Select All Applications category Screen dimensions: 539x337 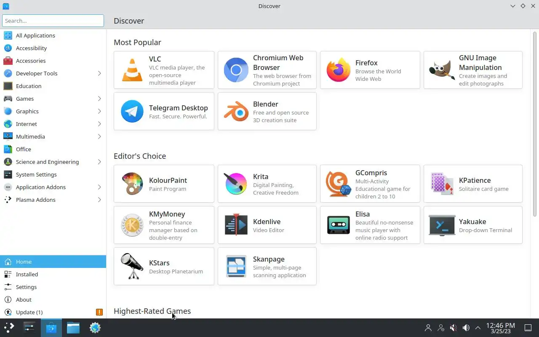point(53,35)
